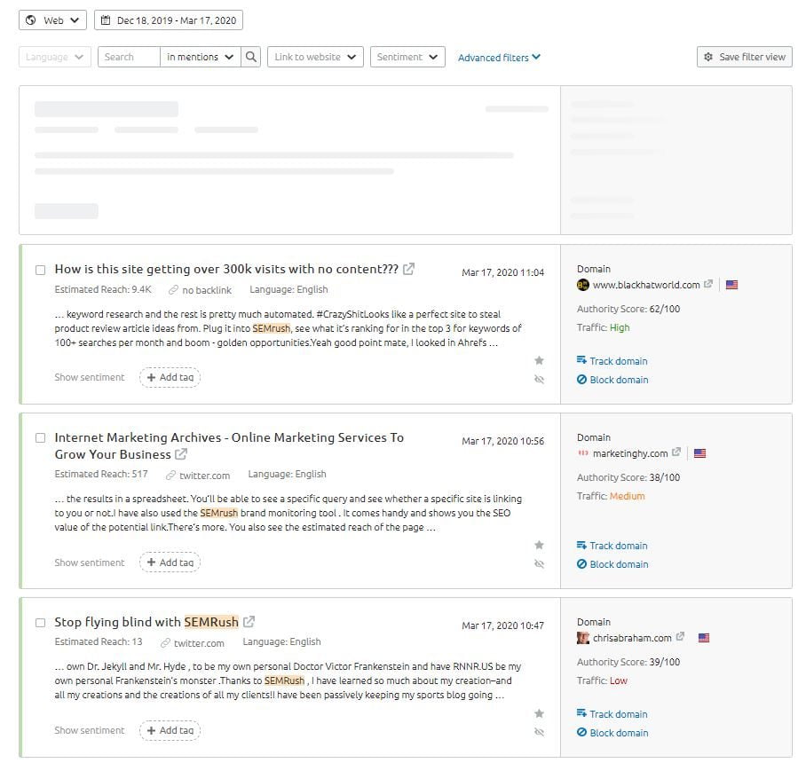
Task: Click the link icon beside twitter.com for marketinghy mention
Action: tap(170, 476)
